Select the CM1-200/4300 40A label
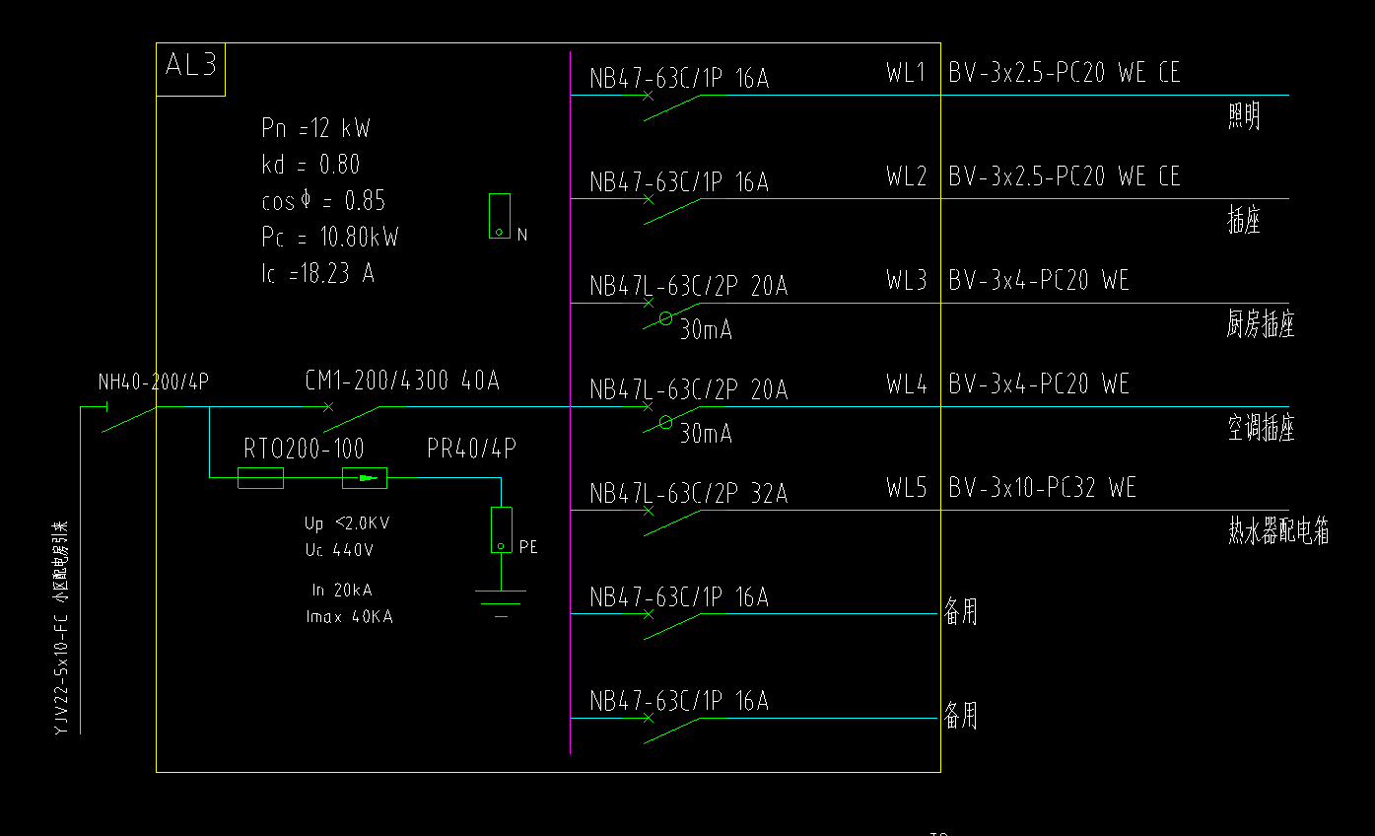This screenshot has width=1375, height=836. tap(402, 381)
